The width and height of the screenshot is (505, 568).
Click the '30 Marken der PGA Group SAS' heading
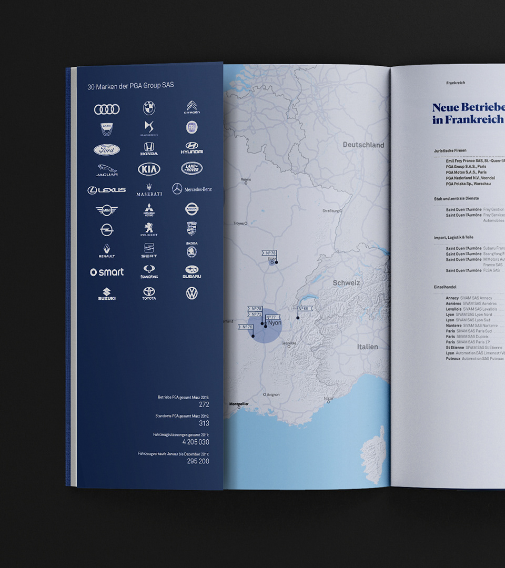click(x=131, y=86)
